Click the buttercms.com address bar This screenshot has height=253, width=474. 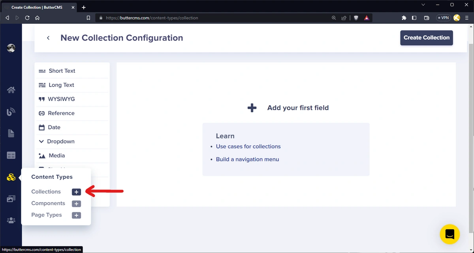coord(213,18)
